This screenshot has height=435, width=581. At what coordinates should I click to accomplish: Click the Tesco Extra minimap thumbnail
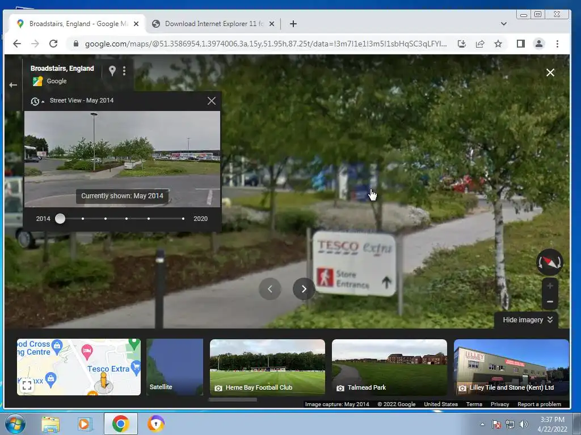[79, 367]
